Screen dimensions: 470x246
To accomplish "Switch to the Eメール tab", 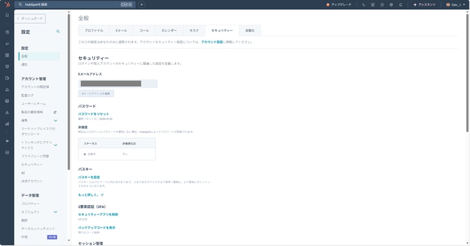I will tap(121, 31).
